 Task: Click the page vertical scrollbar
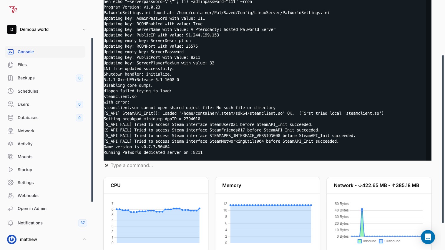coord(443,139)
